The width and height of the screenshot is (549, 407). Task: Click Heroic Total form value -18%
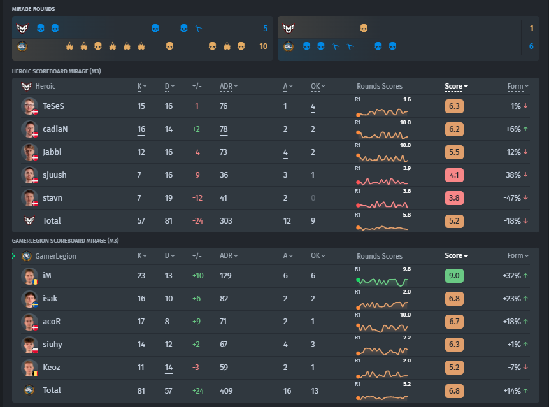tap(512, 221)
